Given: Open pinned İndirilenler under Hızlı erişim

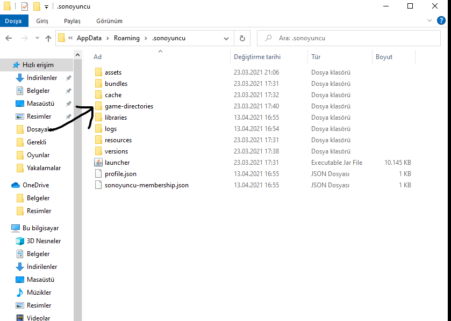Looking at the screenshot, I should [x=36, y=78].
